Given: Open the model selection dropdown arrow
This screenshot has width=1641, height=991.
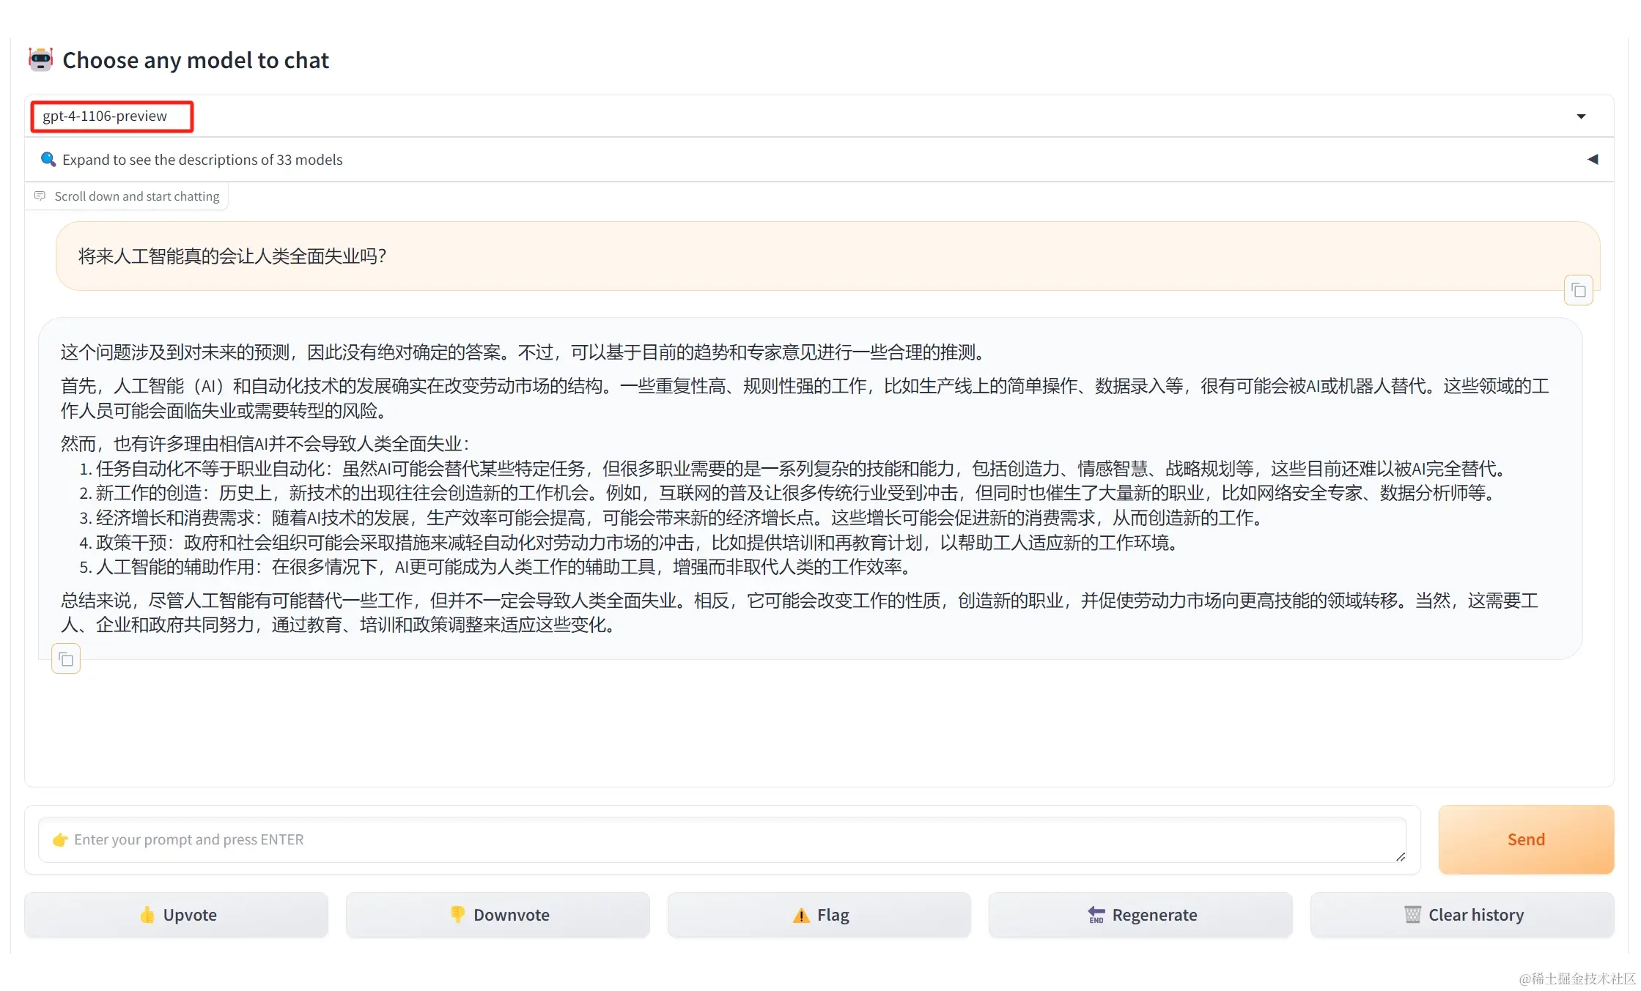Looking at the screenshot, I should pos(1581,116).
